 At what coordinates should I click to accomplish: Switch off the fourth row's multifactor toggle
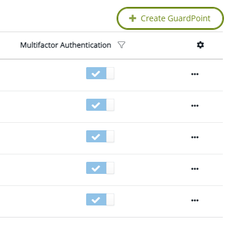[x=100, y=168]
